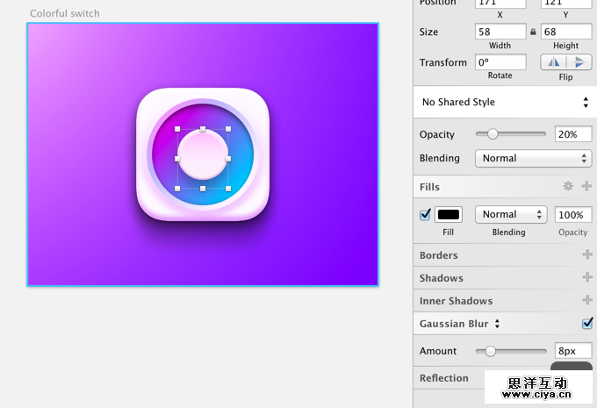The height and width of the screenshot is (408, 597).
Task: Open the layer Blending mode dropdown
Action: pos(533,159)
